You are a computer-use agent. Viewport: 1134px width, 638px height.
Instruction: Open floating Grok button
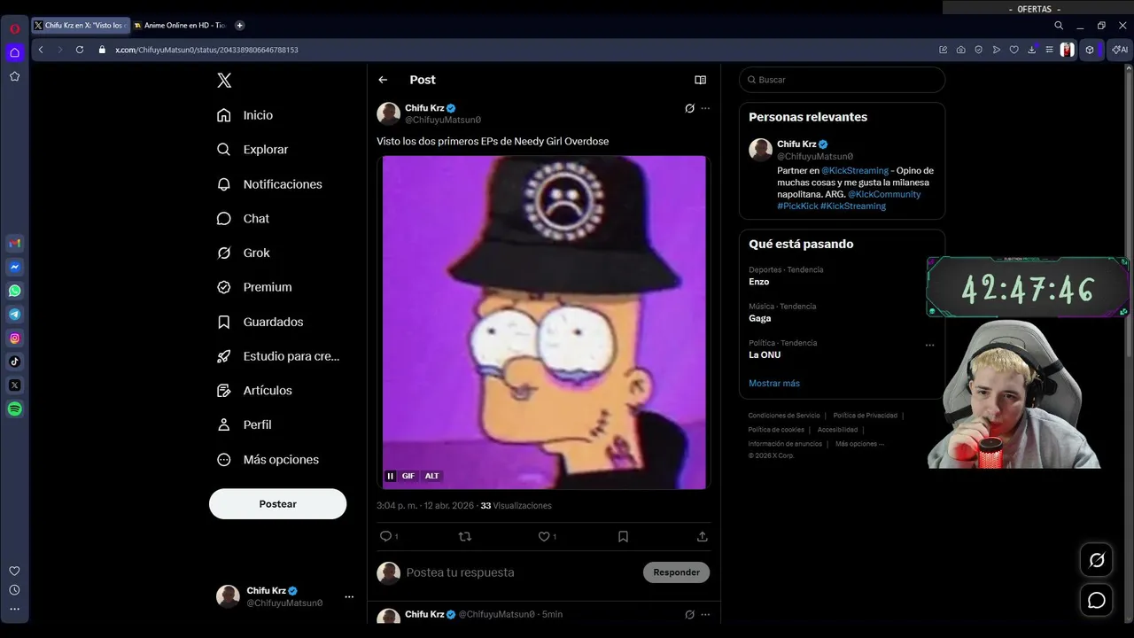[1097, 560]
